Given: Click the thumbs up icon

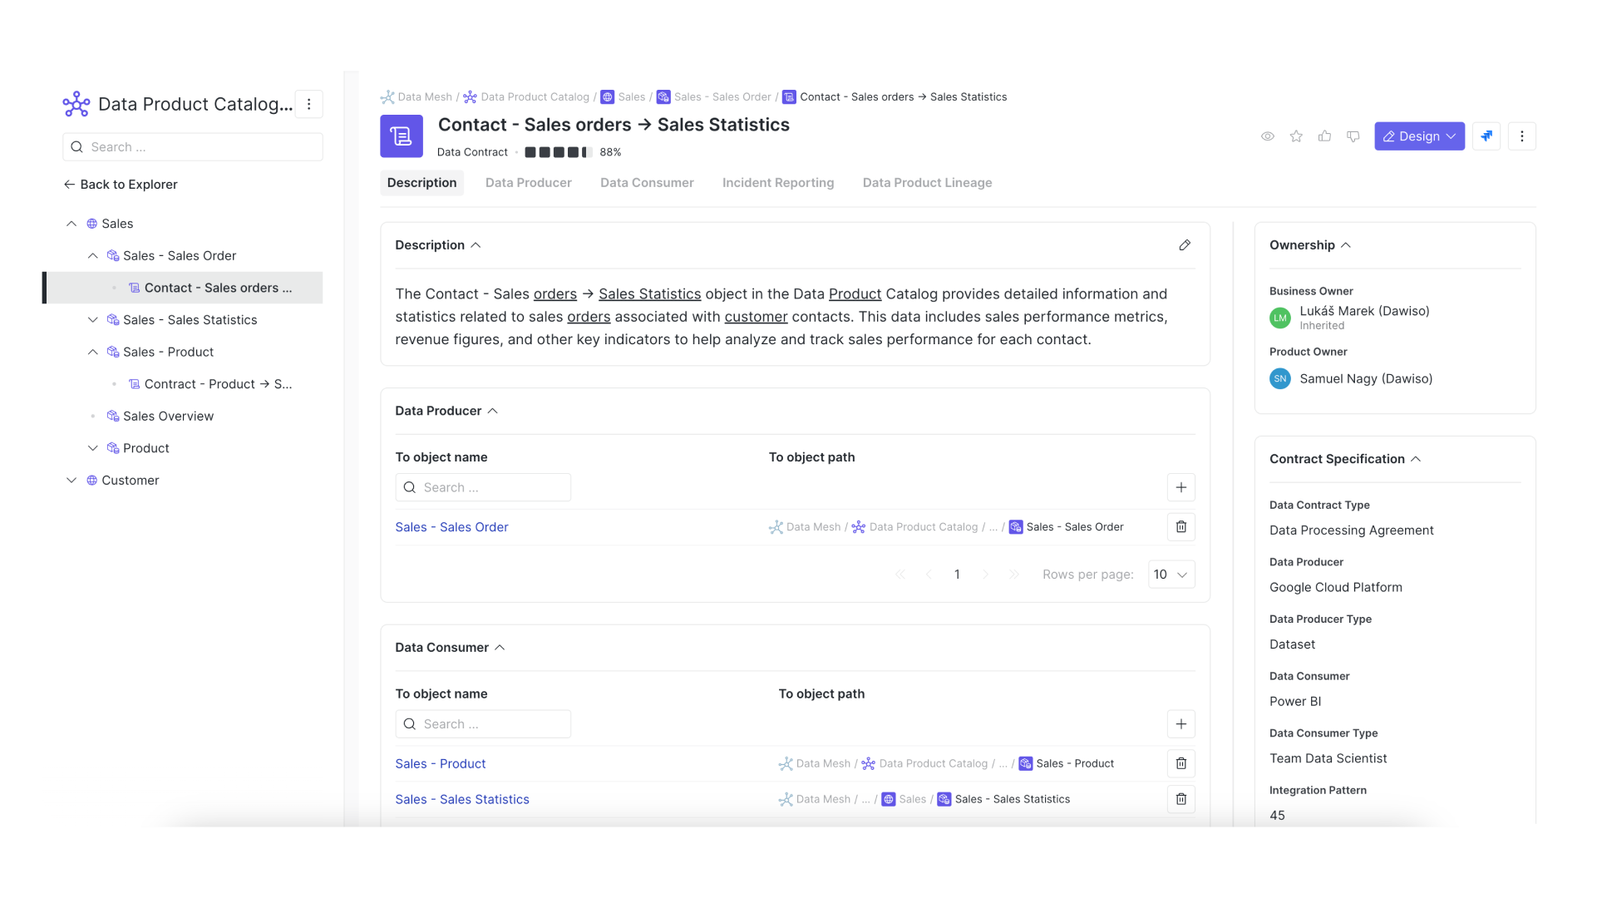Looking at the screenshot, I should tap(1324, 136).
